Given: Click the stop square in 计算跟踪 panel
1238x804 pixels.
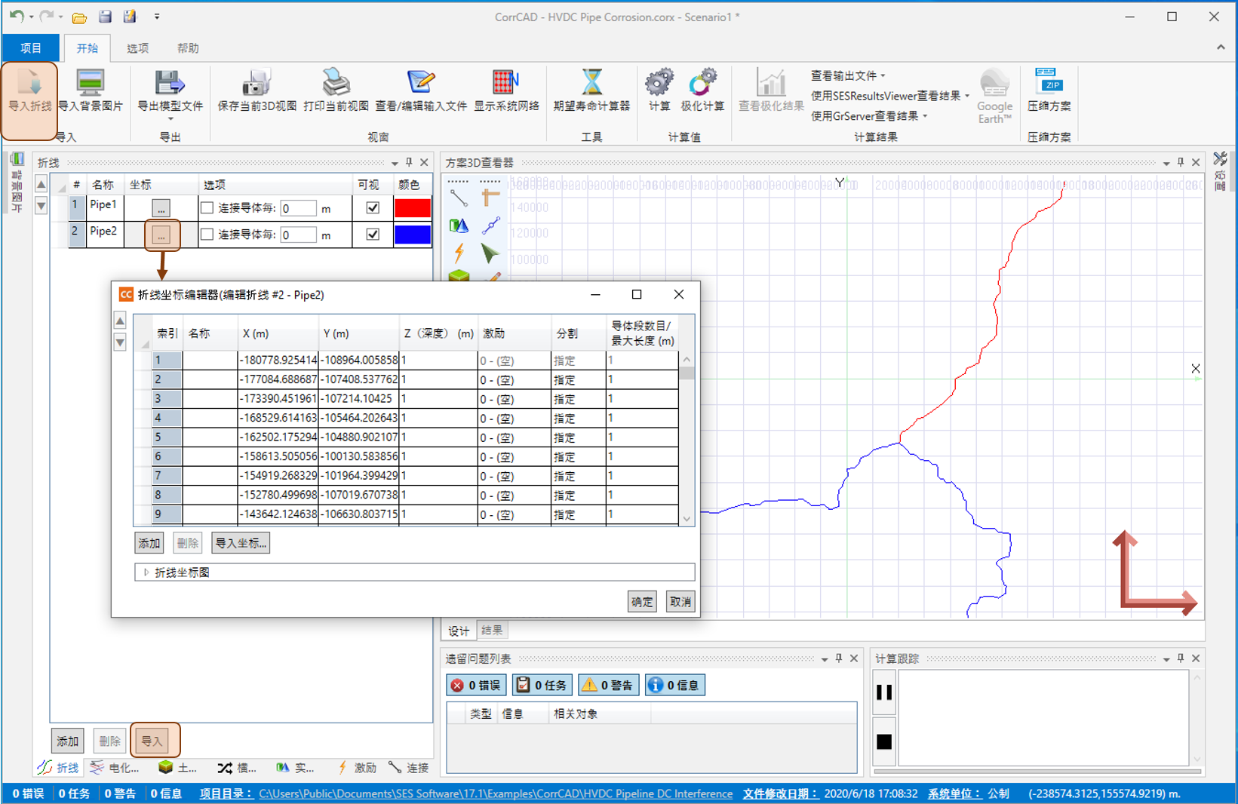Looking at the screenshot, I should coord(884,741).
